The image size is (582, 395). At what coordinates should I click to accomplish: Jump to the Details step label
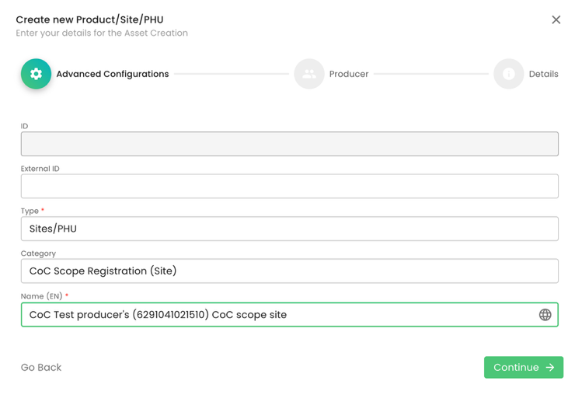point(543,74)
